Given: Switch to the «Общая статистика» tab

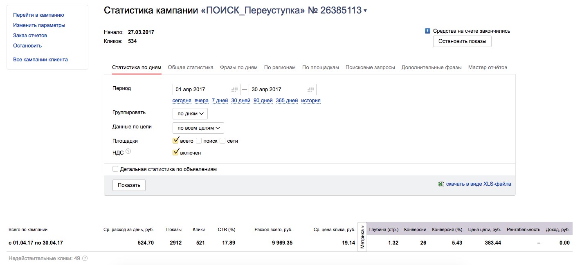Looking at the screenshot, I should coord(191,67).
